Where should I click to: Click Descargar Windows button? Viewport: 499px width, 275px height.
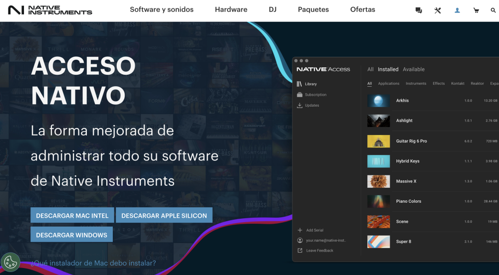[x=71, y=235]
